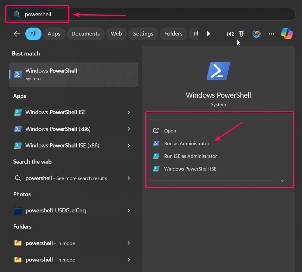
Task: Switch to the Web filter tab
Action: click(x=116, y=34)
